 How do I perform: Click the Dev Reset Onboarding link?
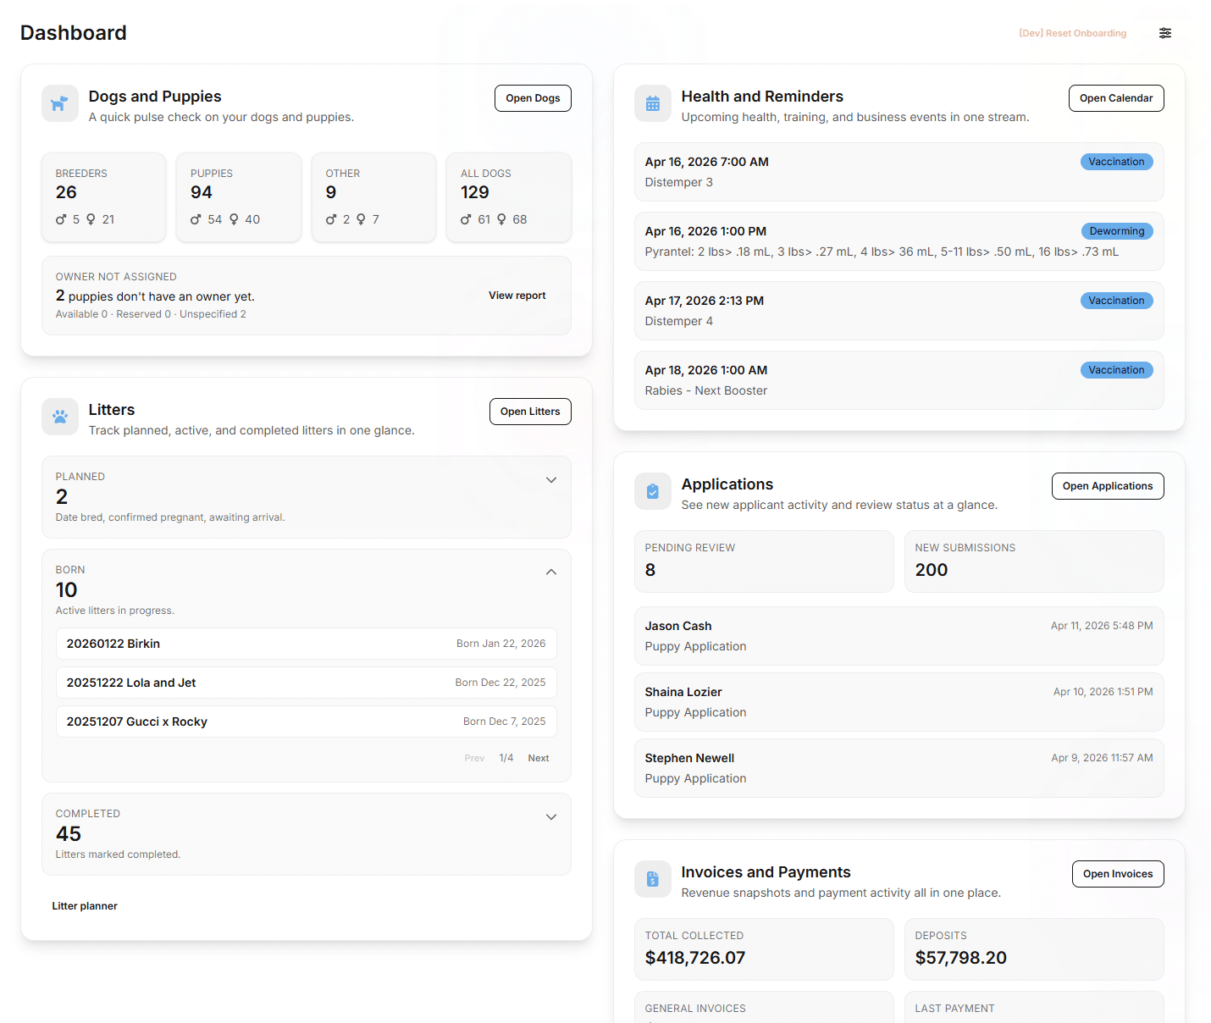point(1072,34)
